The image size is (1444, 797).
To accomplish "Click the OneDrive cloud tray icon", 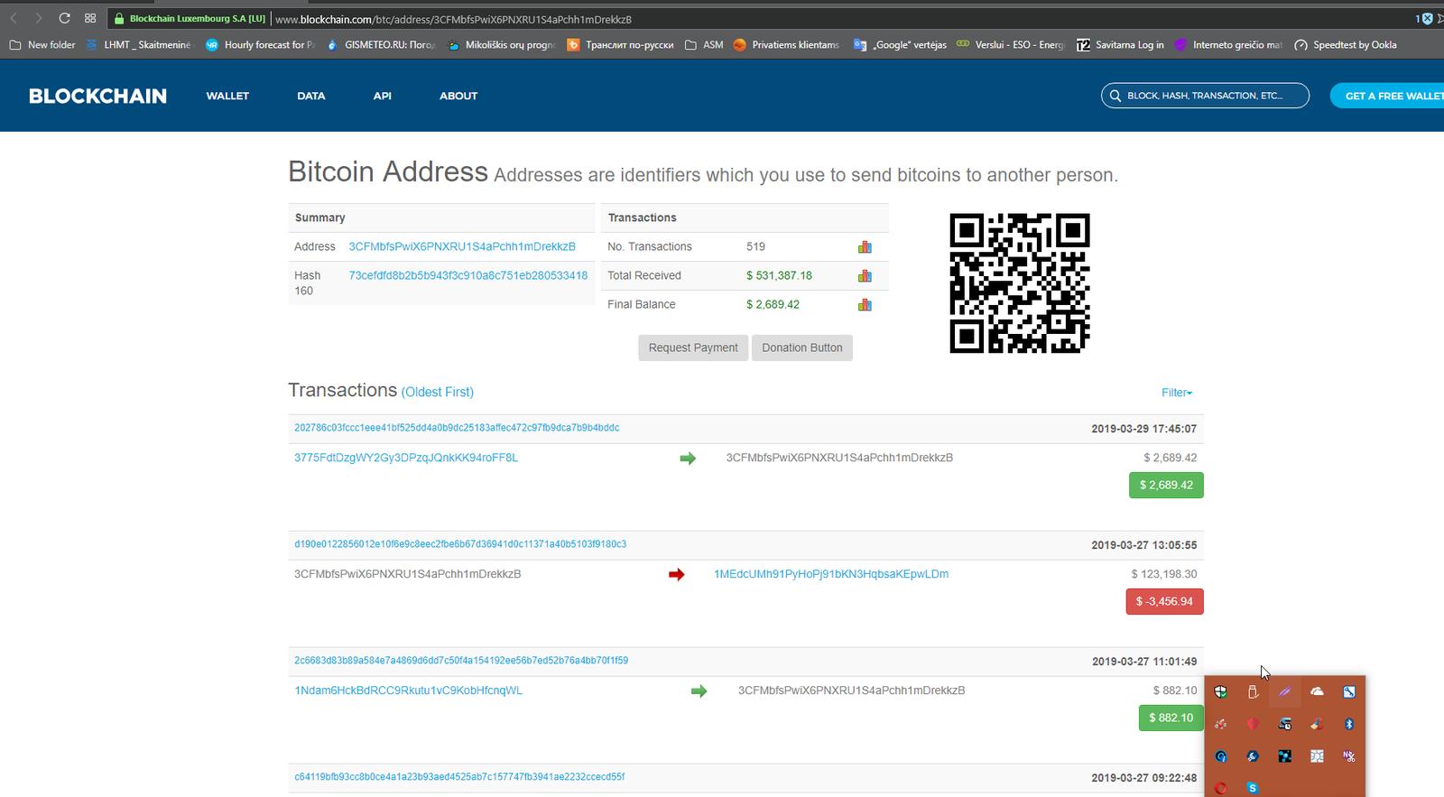I will 1317,691.
